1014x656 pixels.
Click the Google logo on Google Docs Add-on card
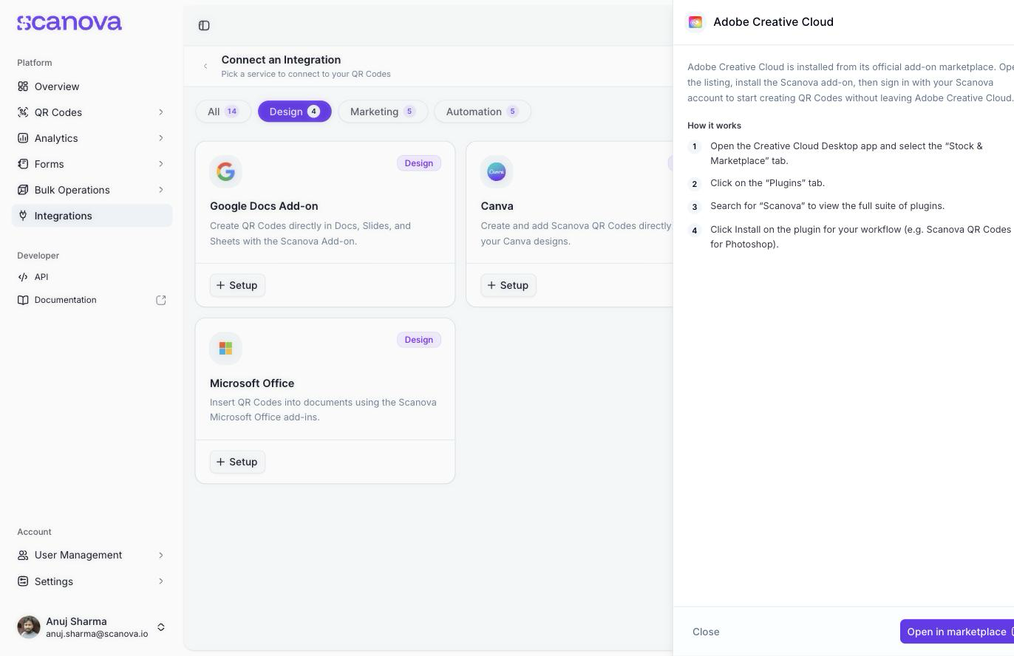pyautogui.click(x=225, y=171)
